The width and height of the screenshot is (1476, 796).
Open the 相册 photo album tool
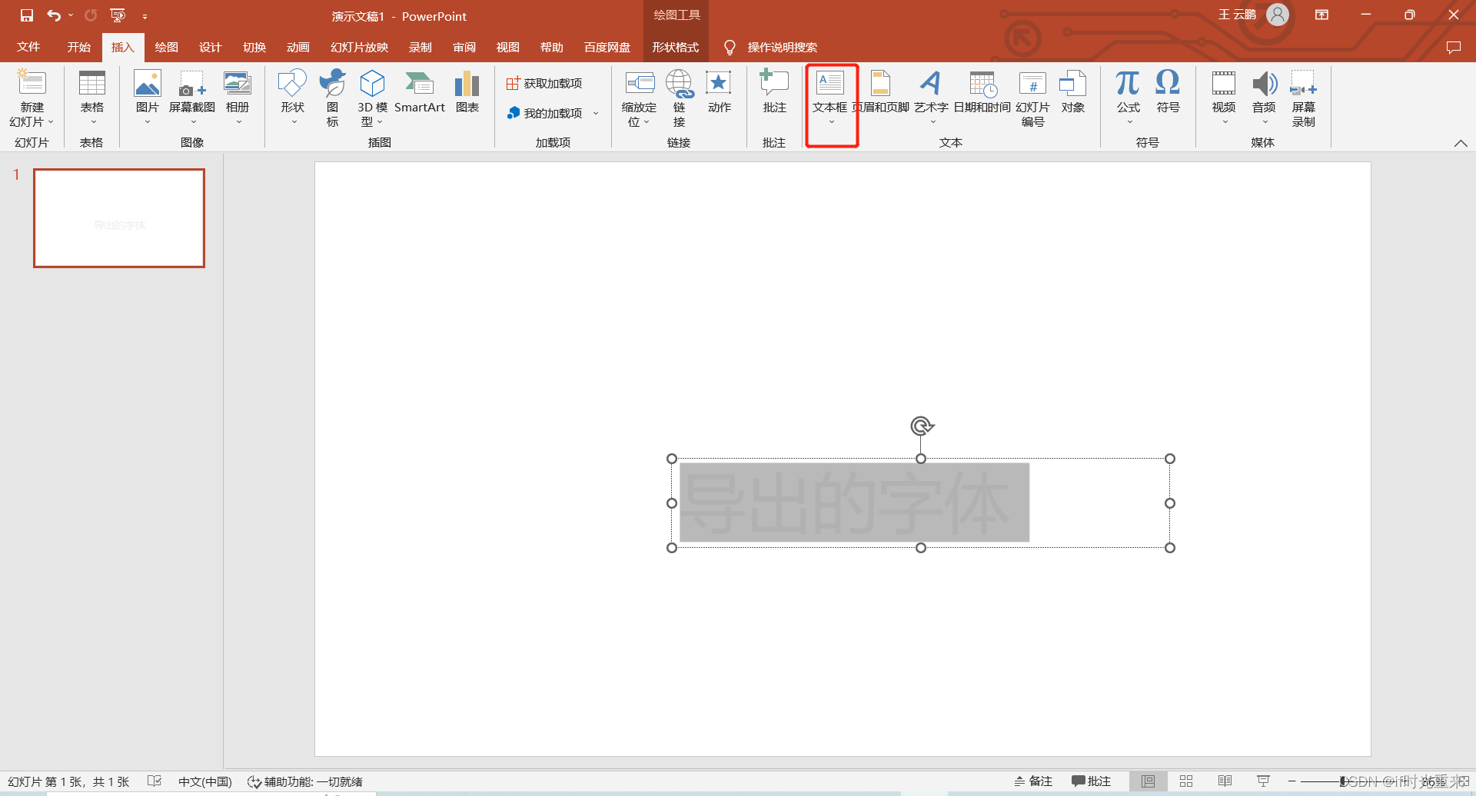click(238, 98)
